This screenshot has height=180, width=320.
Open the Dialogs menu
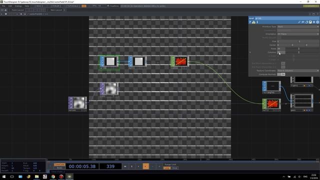(18, 6)
